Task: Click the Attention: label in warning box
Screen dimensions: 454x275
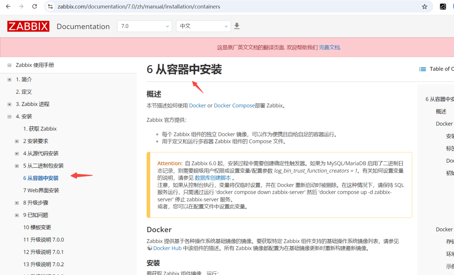Action: [170, 163]
